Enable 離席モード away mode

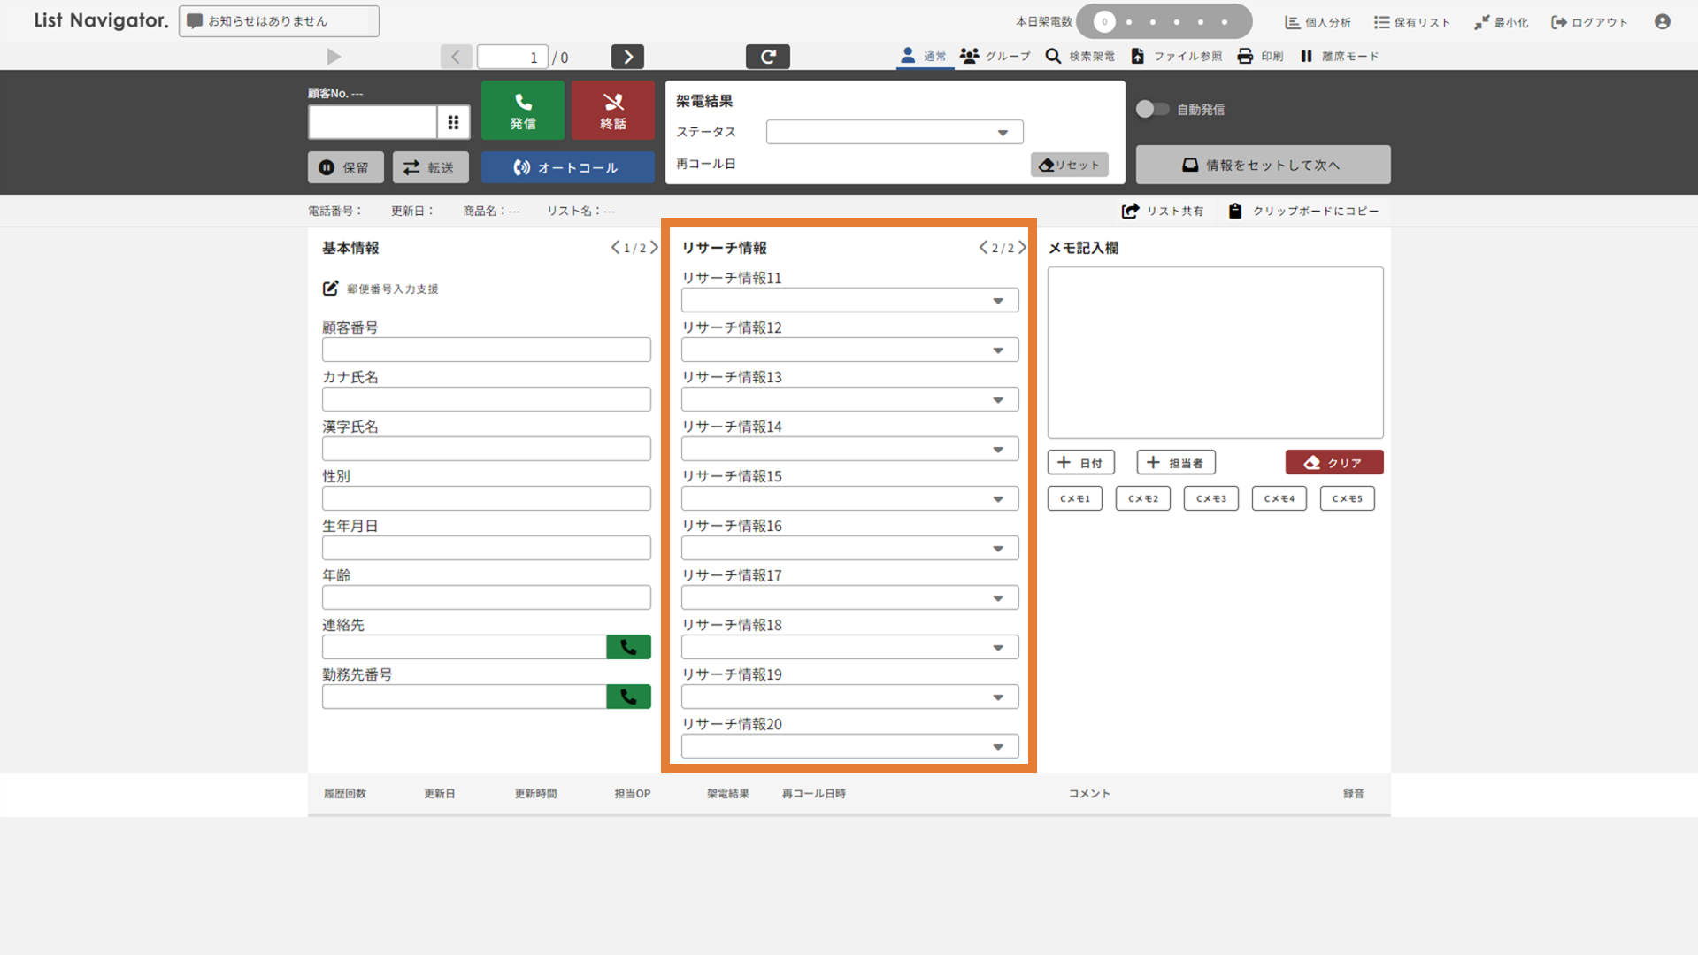tap(1340, 57)
